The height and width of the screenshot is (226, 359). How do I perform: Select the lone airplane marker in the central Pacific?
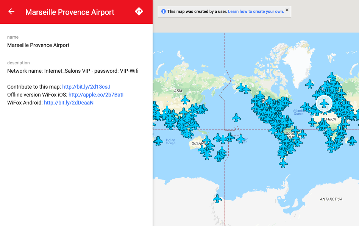236,118
